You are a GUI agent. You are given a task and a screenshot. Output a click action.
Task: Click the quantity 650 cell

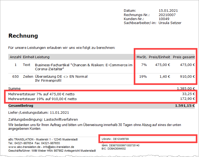pos(16,77)
